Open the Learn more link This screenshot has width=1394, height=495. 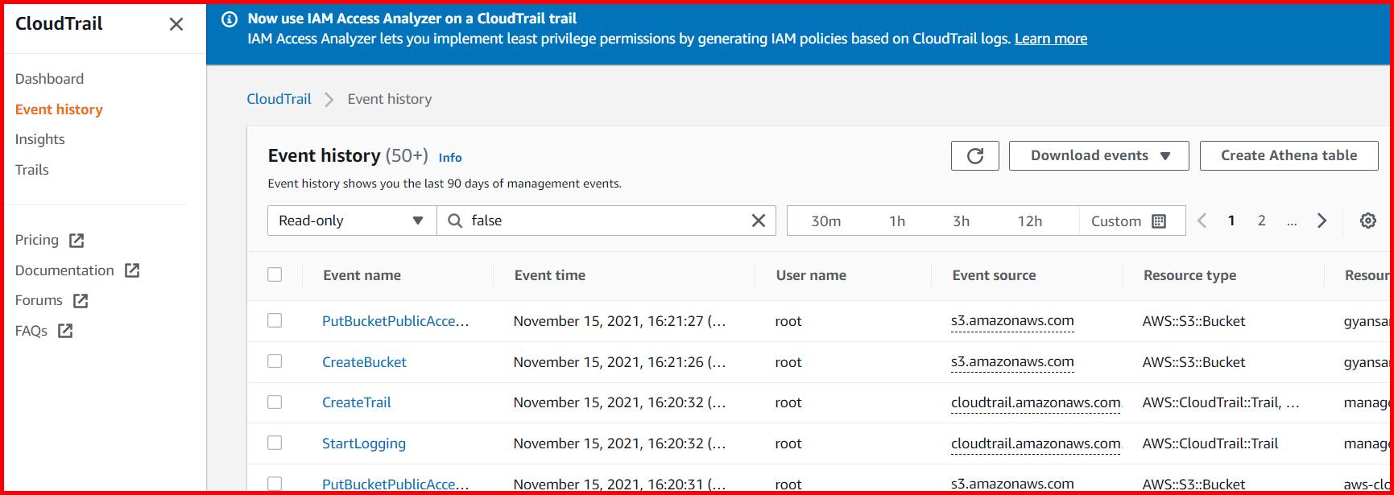click(1050, 38)
